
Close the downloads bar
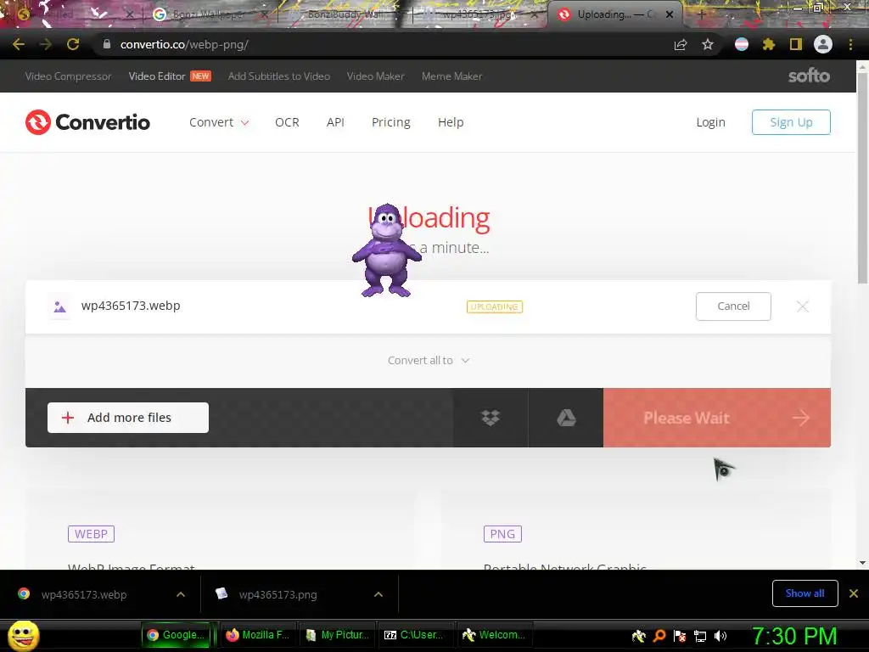854,593
